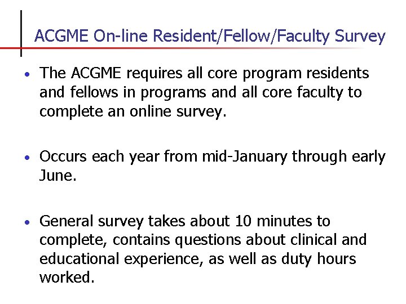This screenshot has width=406, height=304.
Task: Click the line starting "Occurs each year"
Action: point(212,157)
